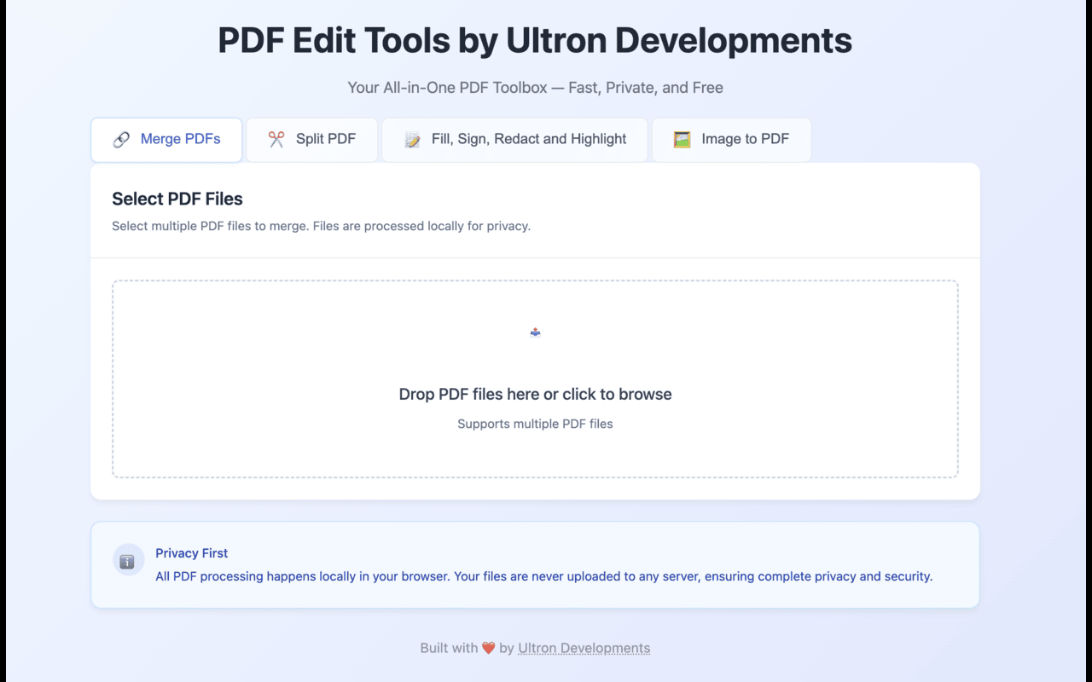Click the page title 'PDF Edit Tools by Ultron Developments'
Screen dimensions: 1092x682
coord(535,41)
